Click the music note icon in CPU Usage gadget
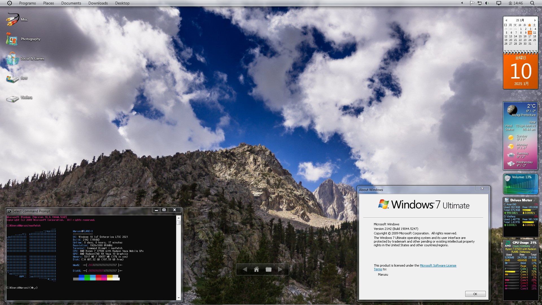This screenshot has height=305, width=542. [x=534, y=246]
